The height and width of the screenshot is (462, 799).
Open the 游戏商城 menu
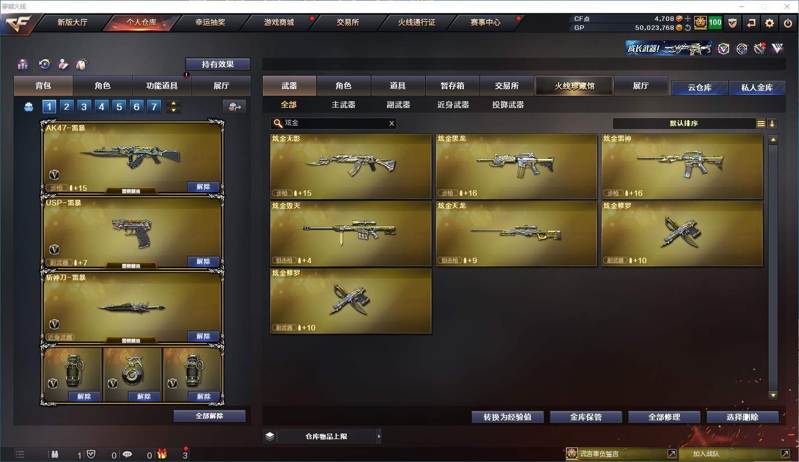[279, 22]
